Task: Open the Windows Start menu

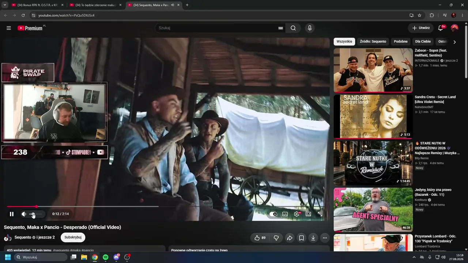Action: pos(8,257)
